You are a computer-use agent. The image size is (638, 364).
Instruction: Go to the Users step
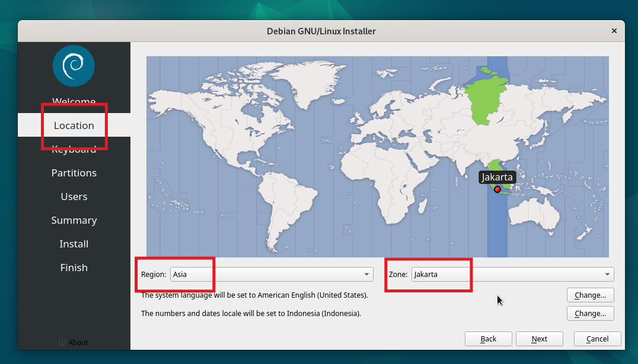74,197
